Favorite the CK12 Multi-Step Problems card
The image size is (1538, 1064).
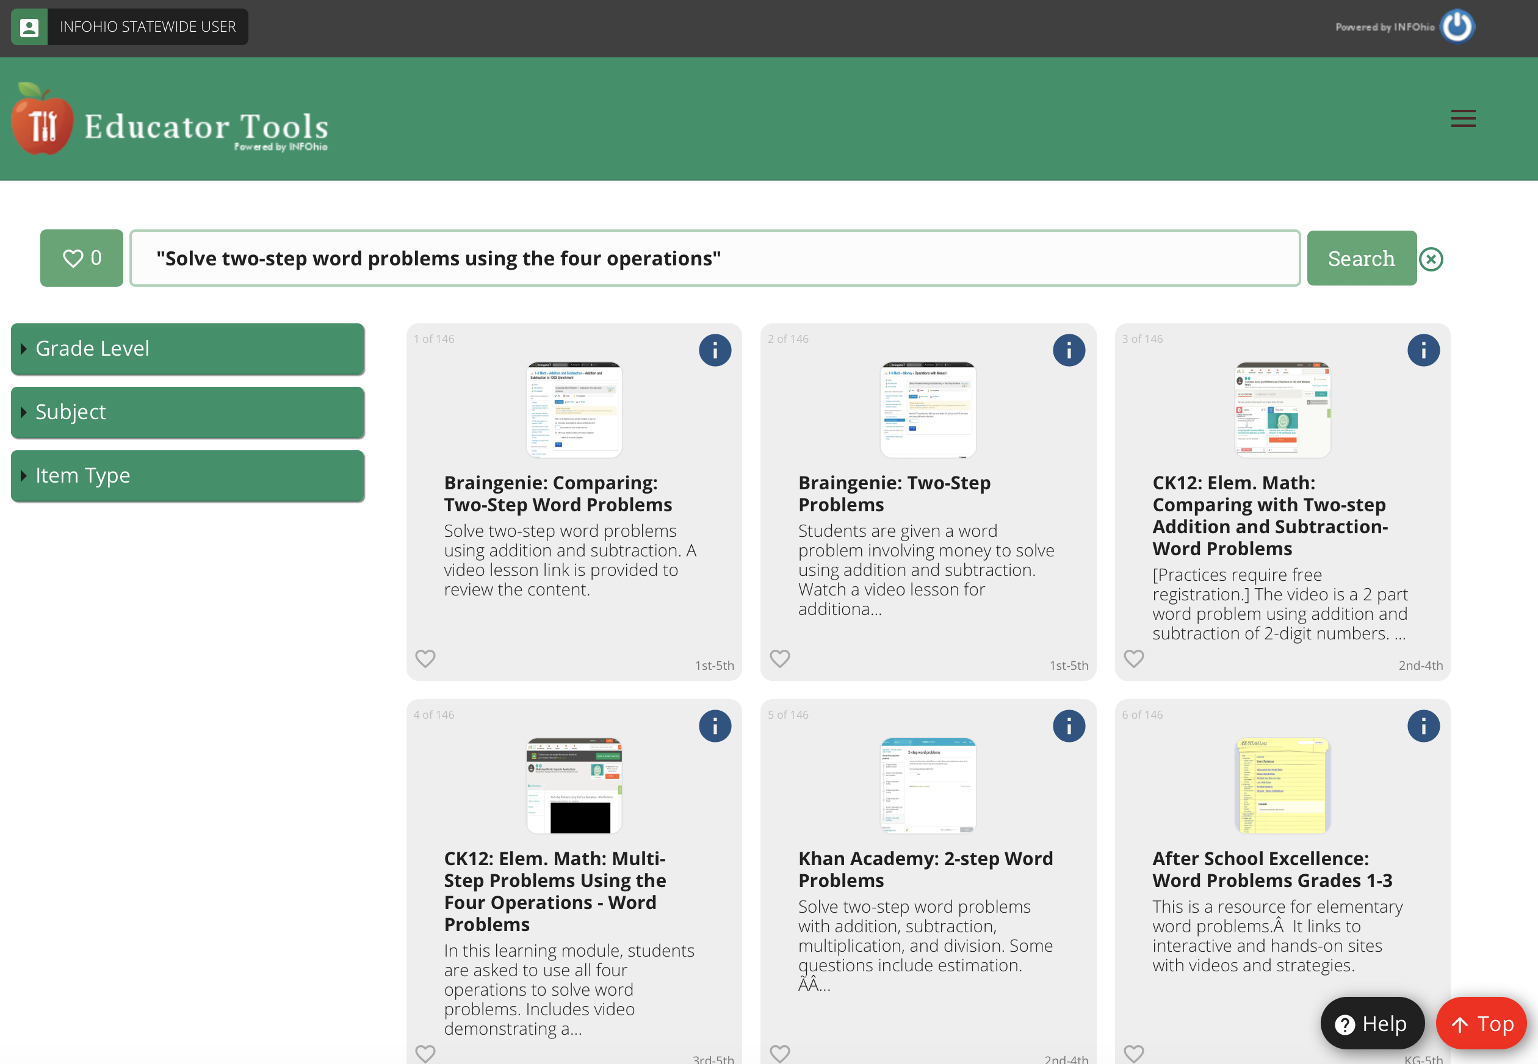[x=425, y=1054]
